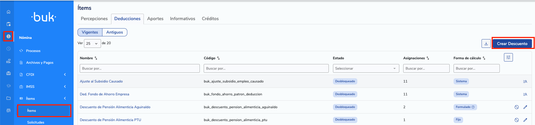Open the column settings icon above the table

pos(508,57)
